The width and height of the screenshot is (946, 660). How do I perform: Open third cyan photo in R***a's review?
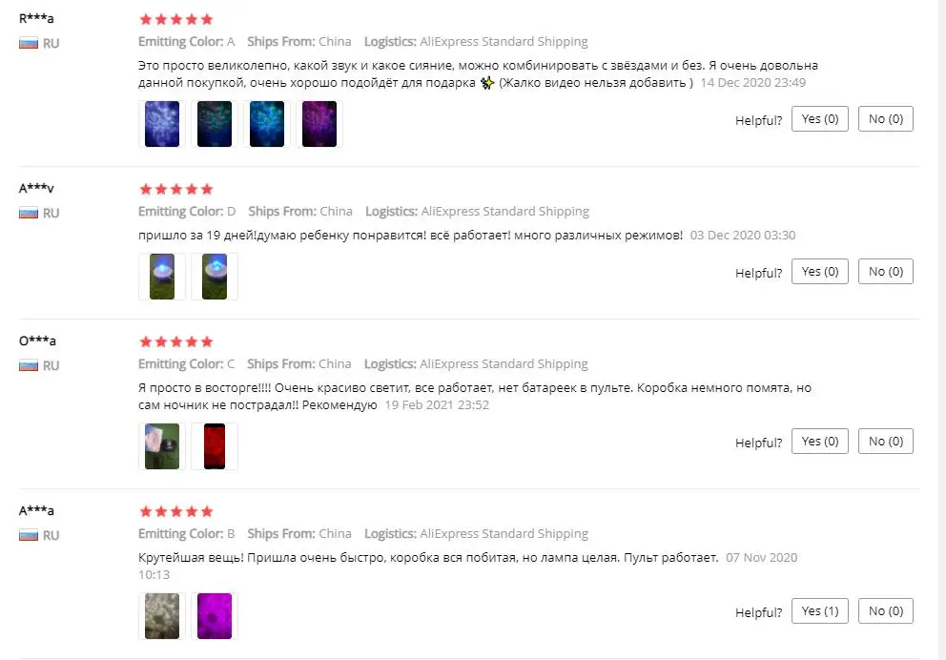(x=267, y=124)
